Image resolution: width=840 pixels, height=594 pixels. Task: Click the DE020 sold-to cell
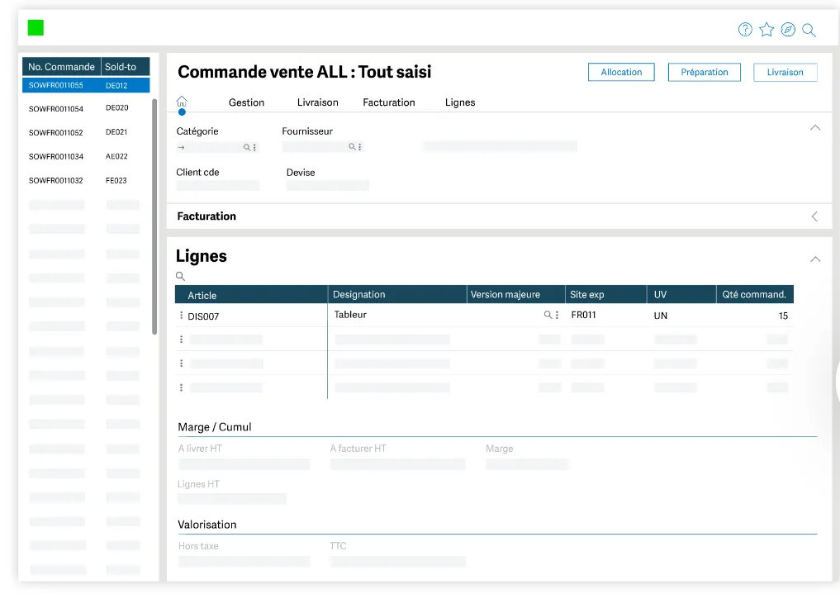pos(116,107)
